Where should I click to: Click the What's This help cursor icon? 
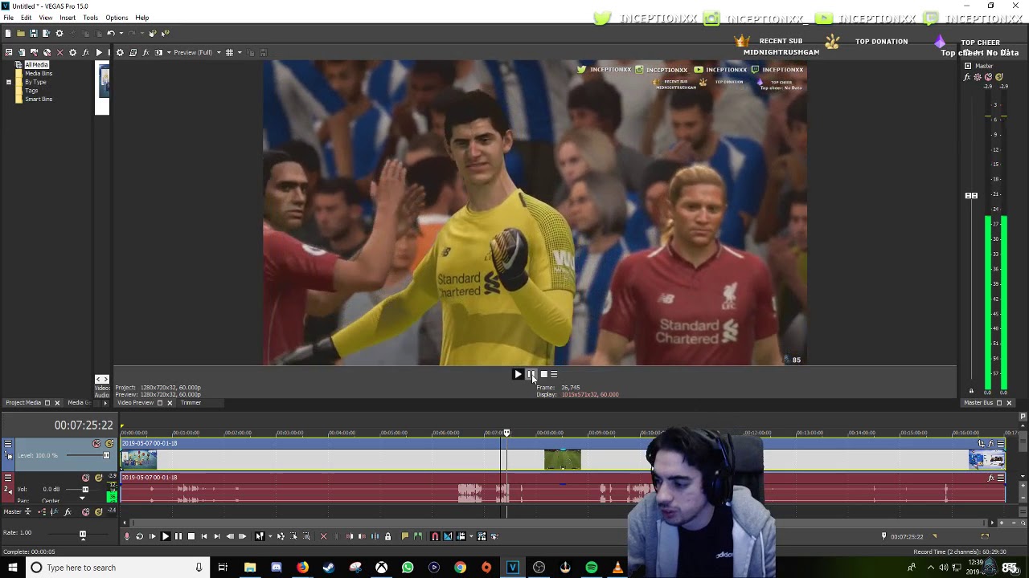[165, 33]
